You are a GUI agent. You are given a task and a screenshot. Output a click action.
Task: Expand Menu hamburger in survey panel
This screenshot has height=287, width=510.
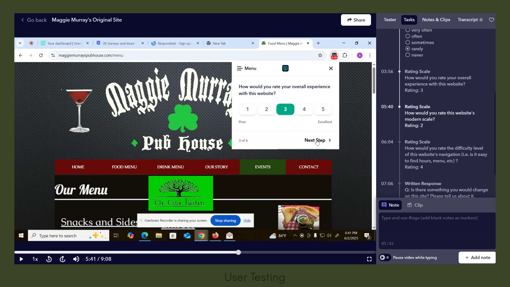point(240,69)
